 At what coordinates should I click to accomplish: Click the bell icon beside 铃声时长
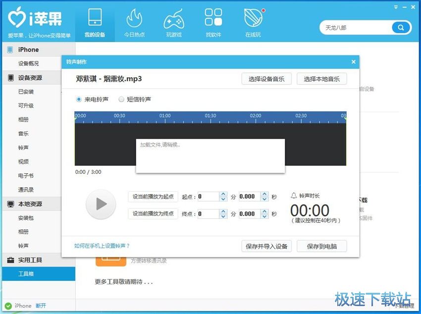point(294,196)
